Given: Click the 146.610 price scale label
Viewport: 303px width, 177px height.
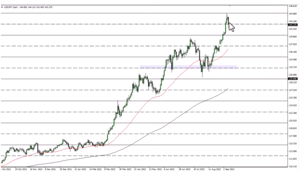Looking at the screenshot, I should coord(293,6).
